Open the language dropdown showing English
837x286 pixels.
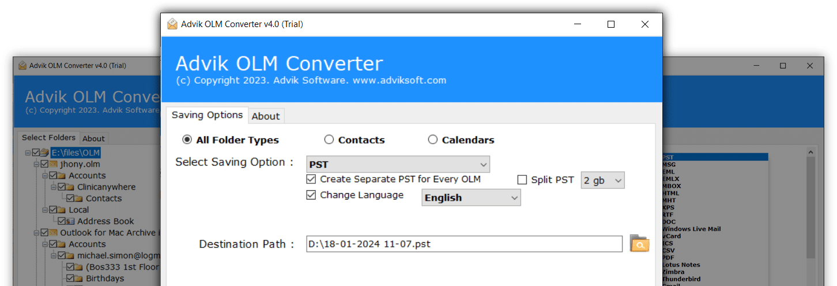[x=471, y=198]
